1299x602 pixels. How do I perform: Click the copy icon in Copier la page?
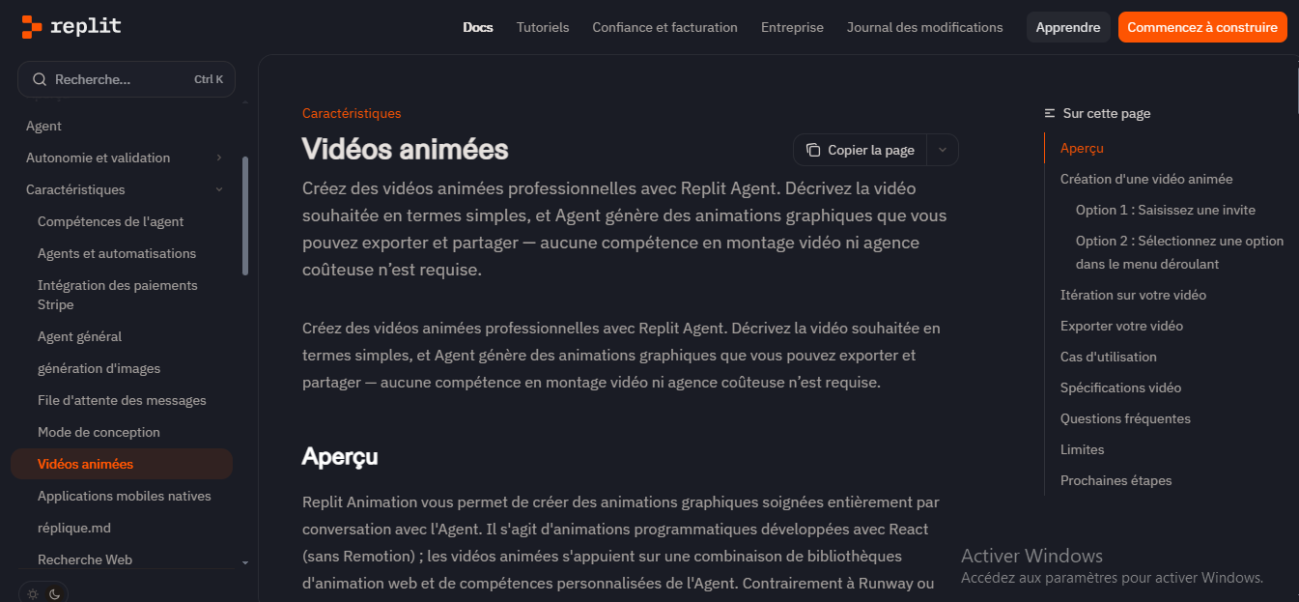point(813,150)
